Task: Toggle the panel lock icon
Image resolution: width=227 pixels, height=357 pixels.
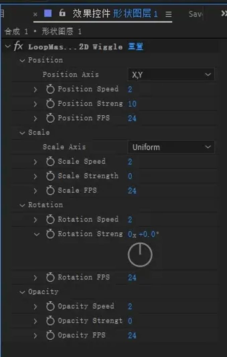Action: [x=62, y=13]
